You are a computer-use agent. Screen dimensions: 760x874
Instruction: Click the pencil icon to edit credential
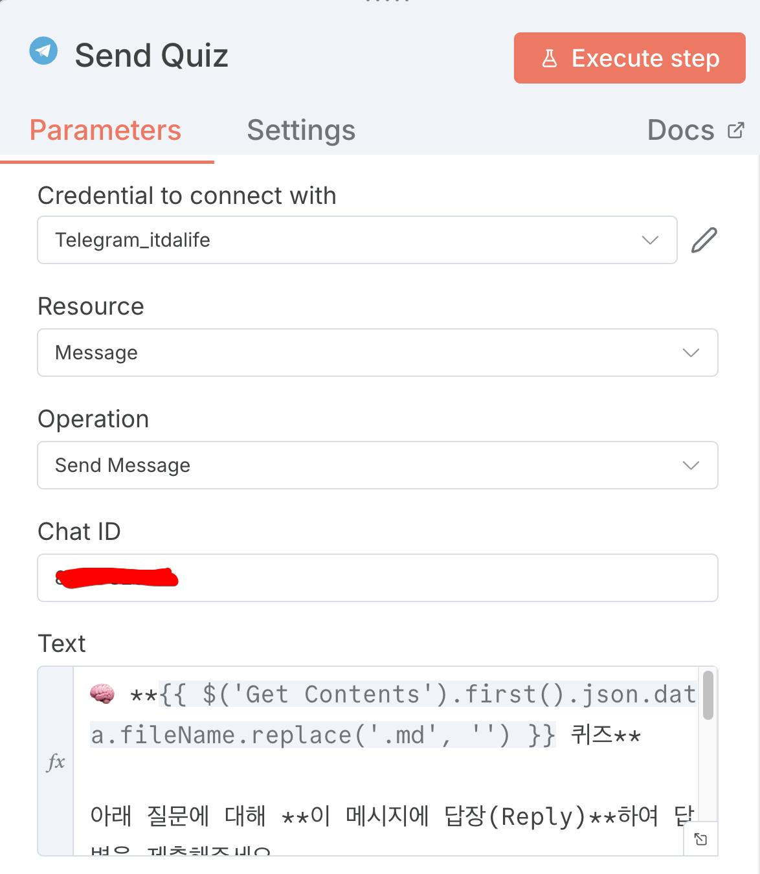(704, 240)
